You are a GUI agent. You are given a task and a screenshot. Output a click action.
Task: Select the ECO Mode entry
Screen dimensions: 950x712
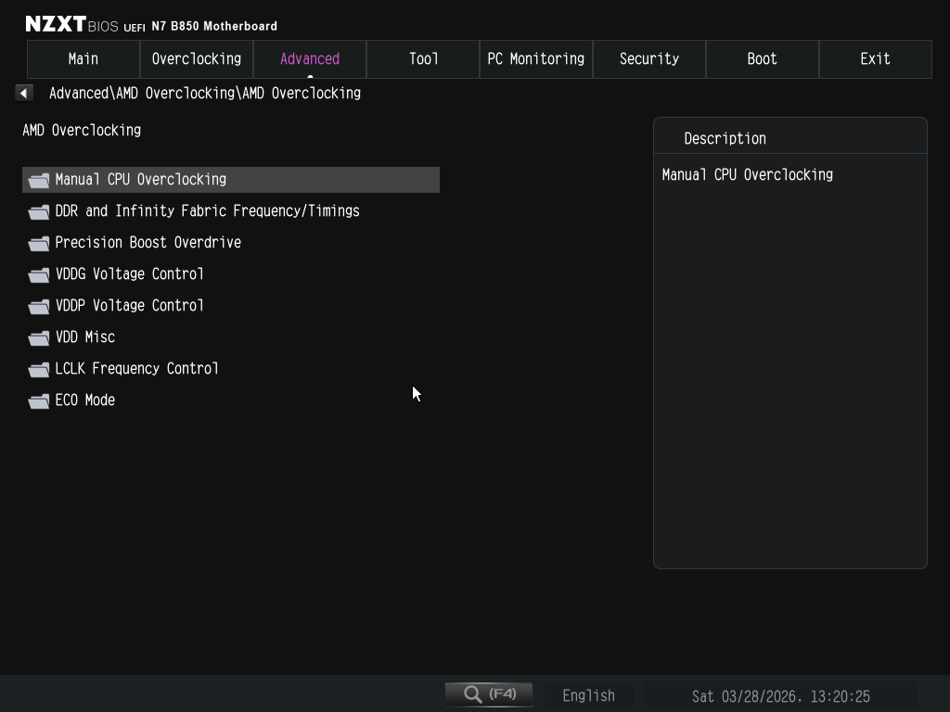pyautogui.click(x=231, y=400)
